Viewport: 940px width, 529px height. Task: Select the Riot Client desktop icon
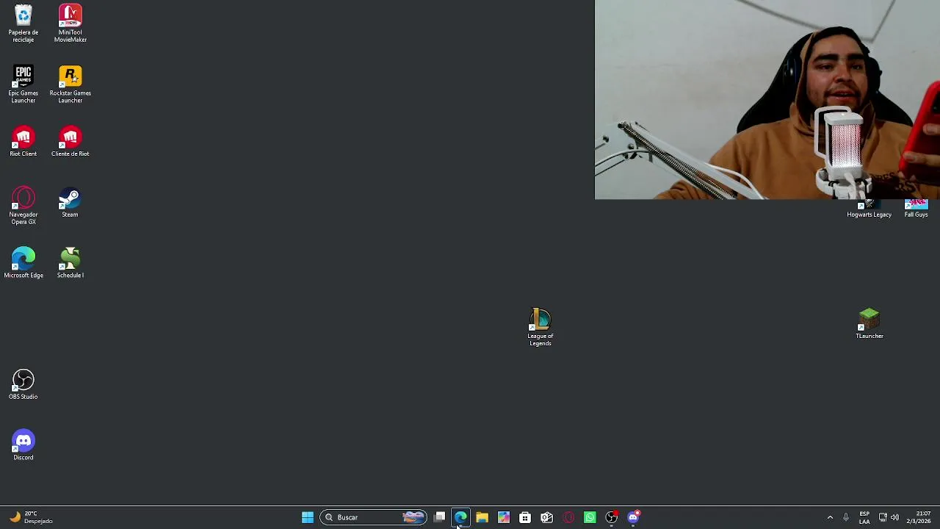(x=23, y=142)
